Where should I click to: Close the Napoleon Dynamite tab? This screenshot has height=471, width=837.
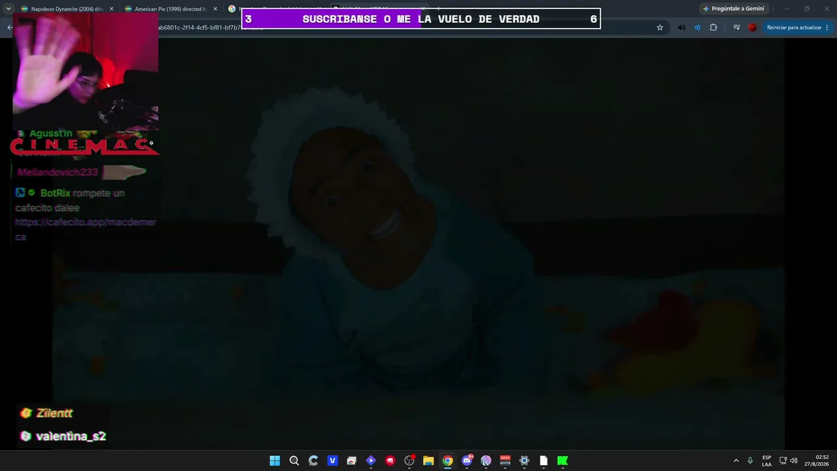click(x=111, y=9)
